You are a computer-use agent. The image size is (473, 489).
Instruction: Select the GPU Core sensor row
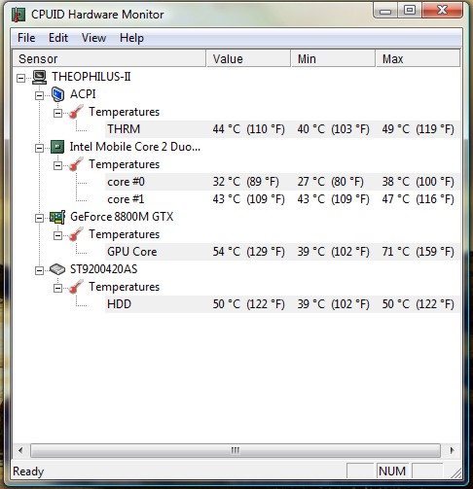[x=282, y=252]
